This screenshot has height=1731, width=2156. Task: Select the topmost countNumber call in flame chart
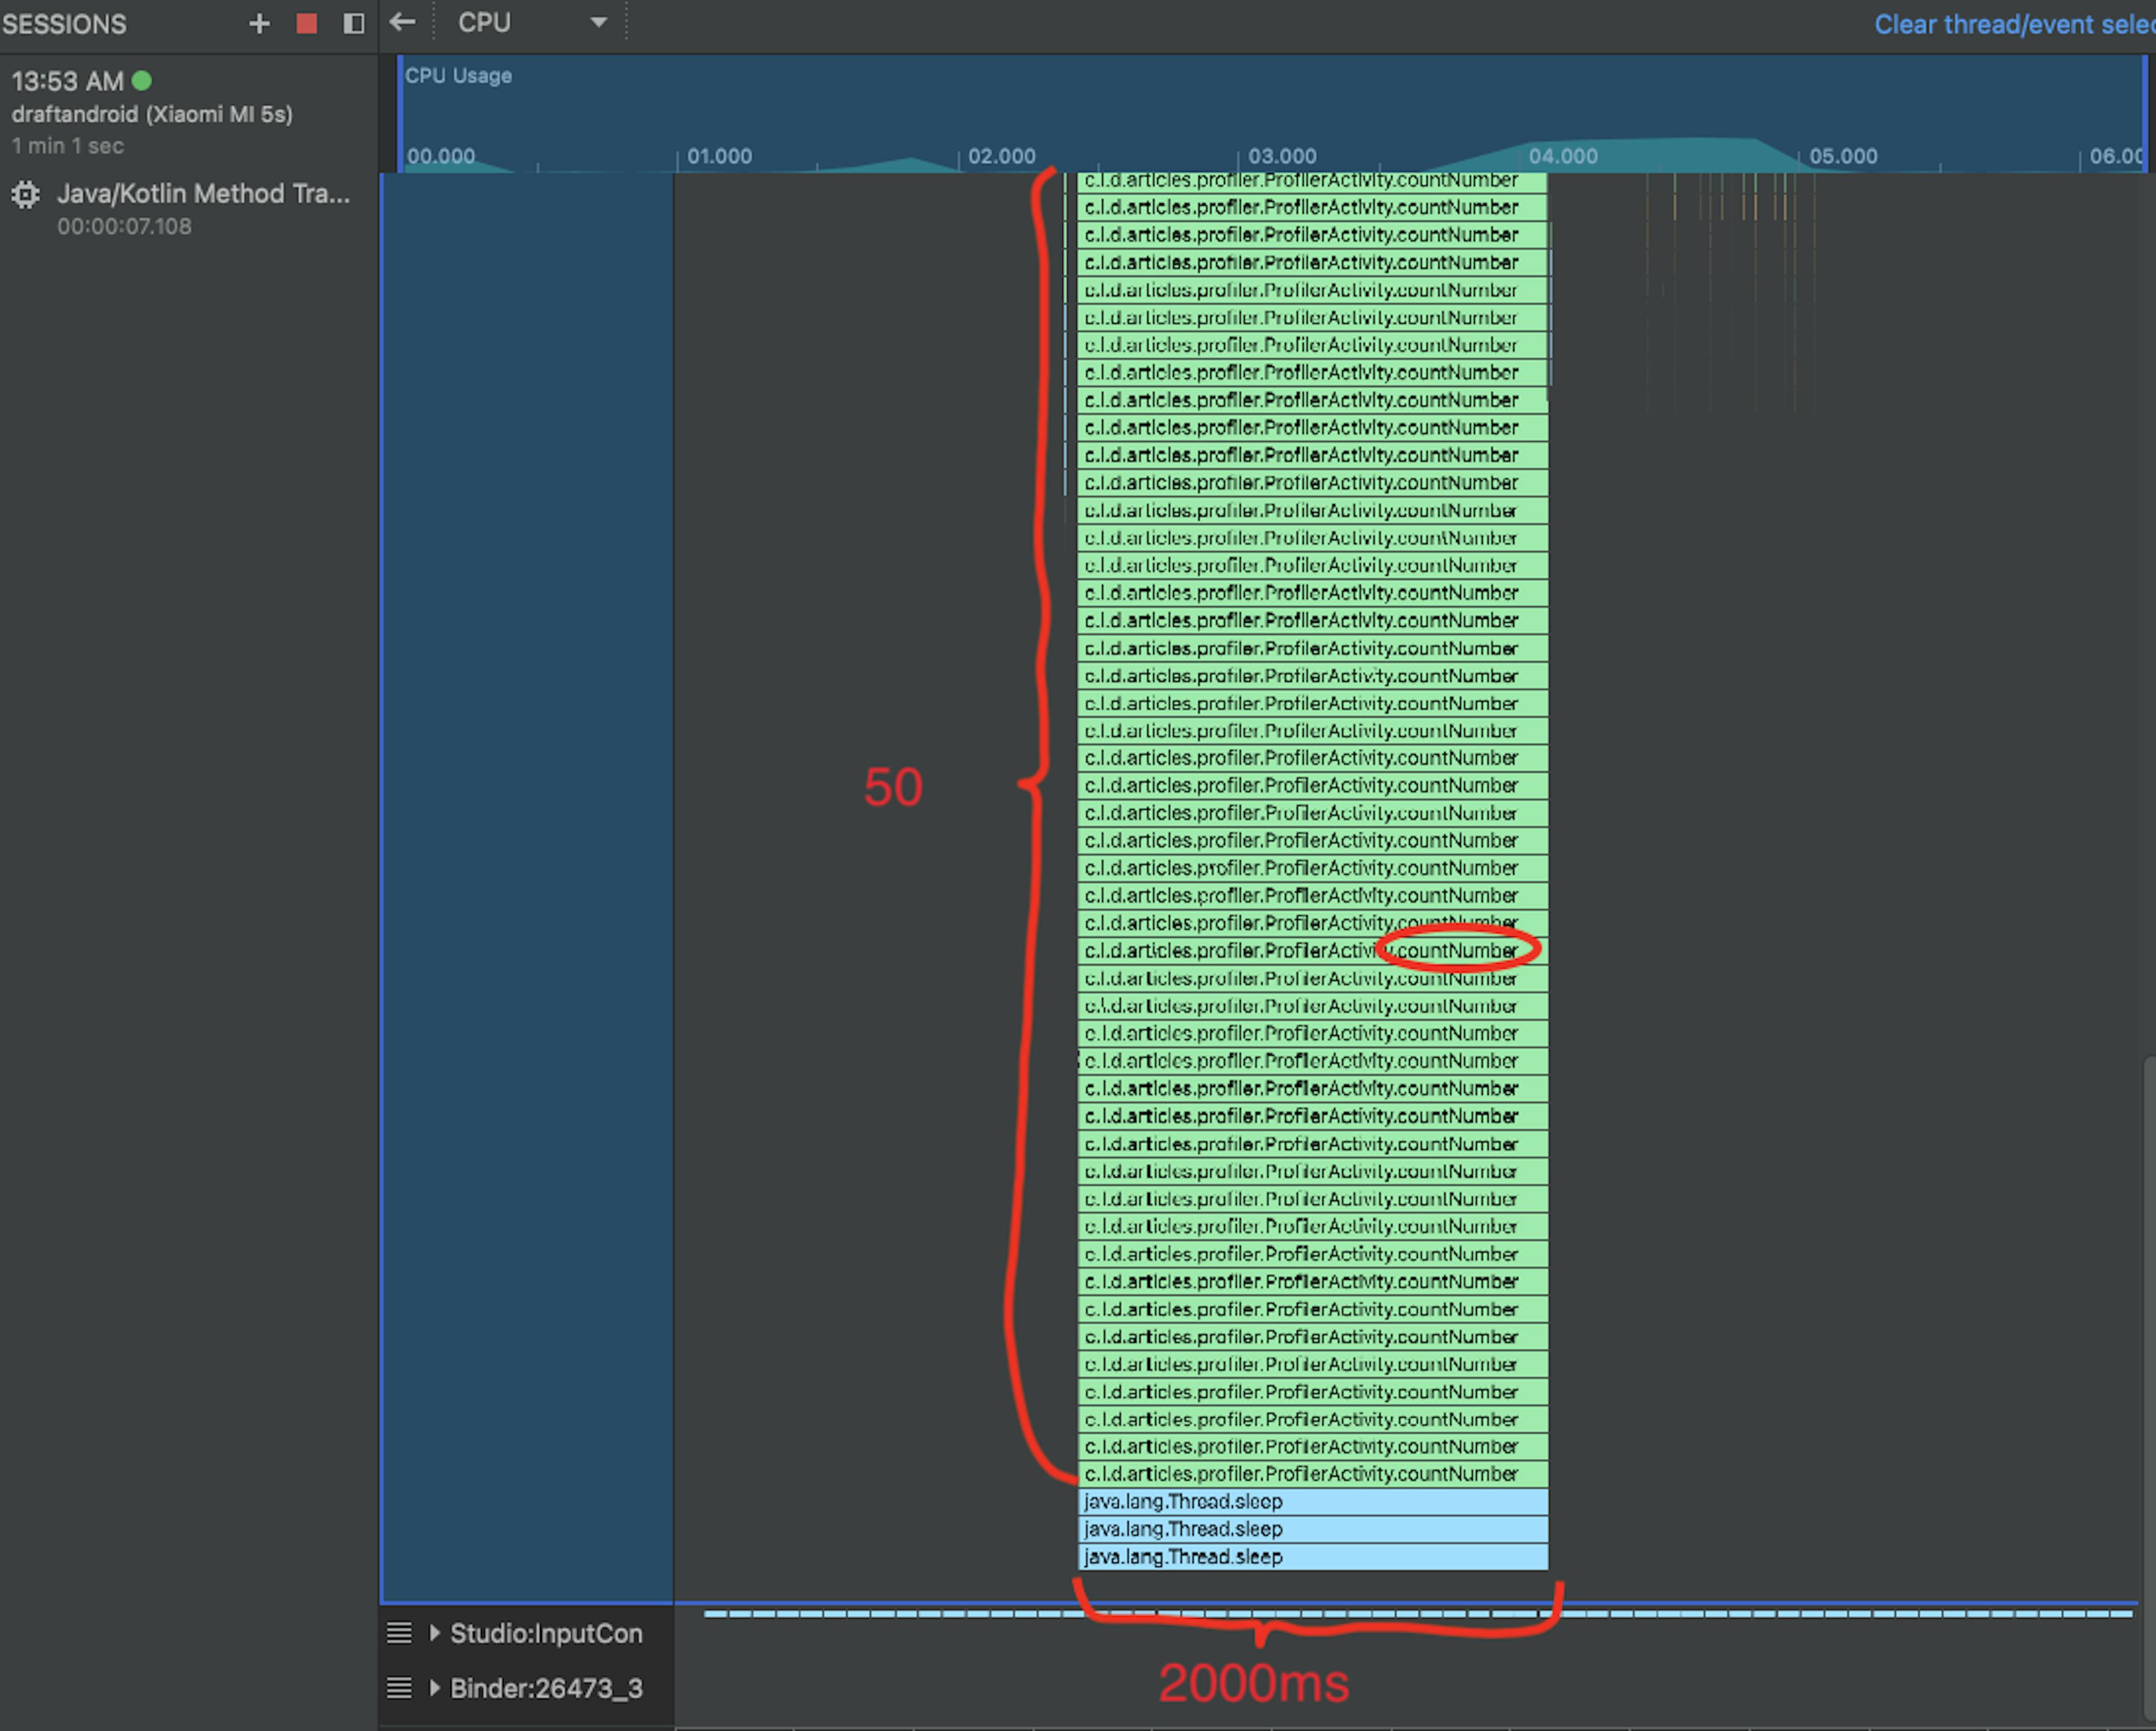(1300, 181)
